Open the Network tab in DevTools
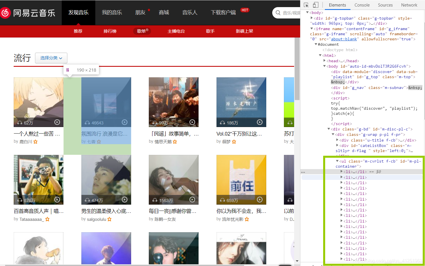Image resolution: width=425 pixels, height=266 pixels. coord(409,5)
